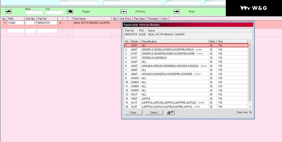Expand KL1T classification with the >>>> marker
This screenshot has width=282, height=142.
[x=201, y=103]
